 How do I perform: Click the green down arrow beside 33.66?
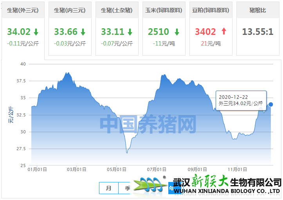(x=83, y=32)
